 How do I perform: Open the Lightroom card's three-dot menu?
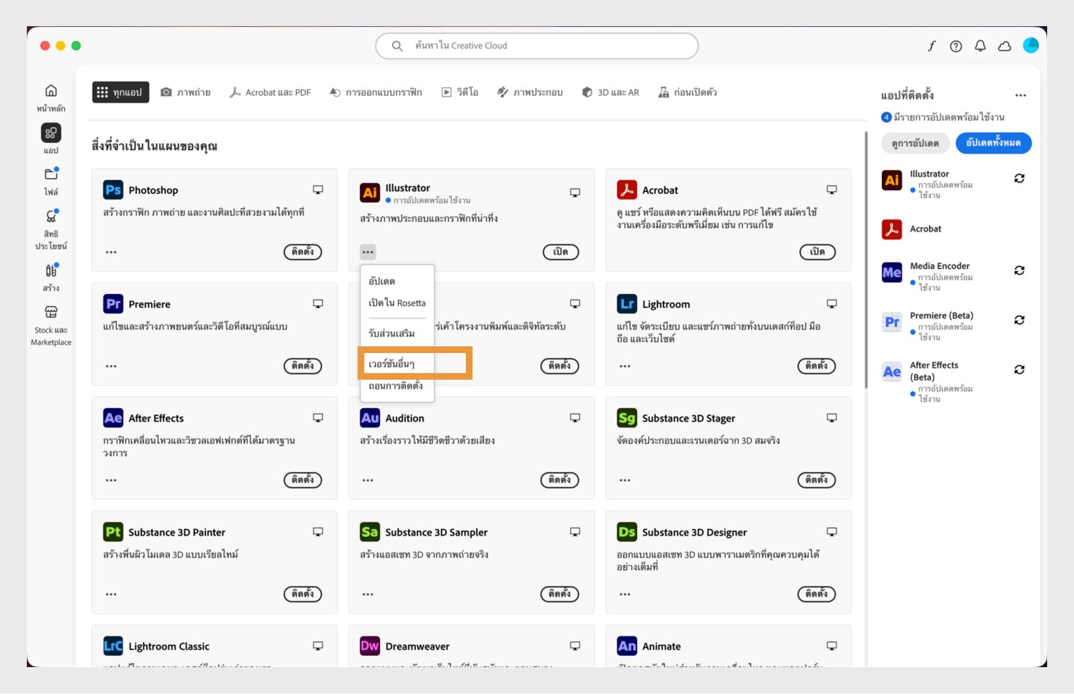pyautogui.click(x=625, y=366)
